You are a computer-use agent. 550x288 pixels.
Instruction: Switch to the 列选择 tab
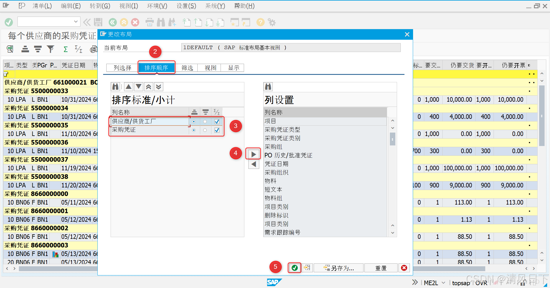point(122,68)
